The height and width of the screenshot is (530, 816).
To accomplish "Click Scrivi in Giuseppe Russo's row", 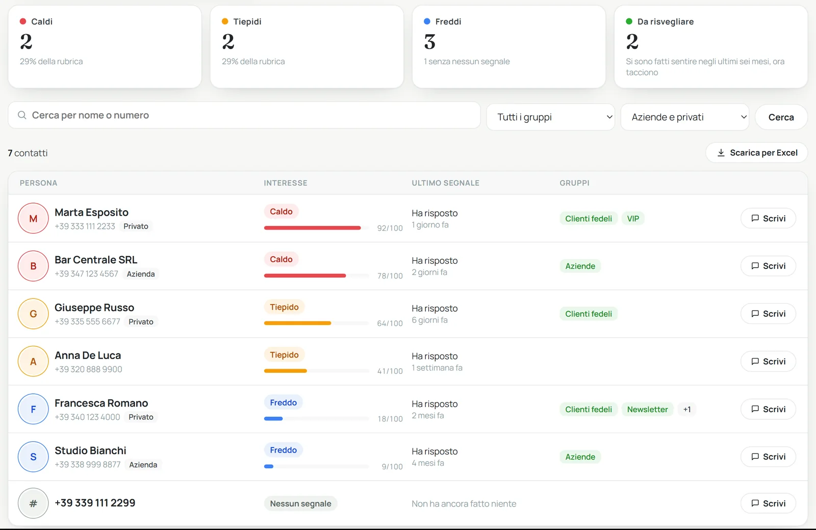I will point(768,314).
